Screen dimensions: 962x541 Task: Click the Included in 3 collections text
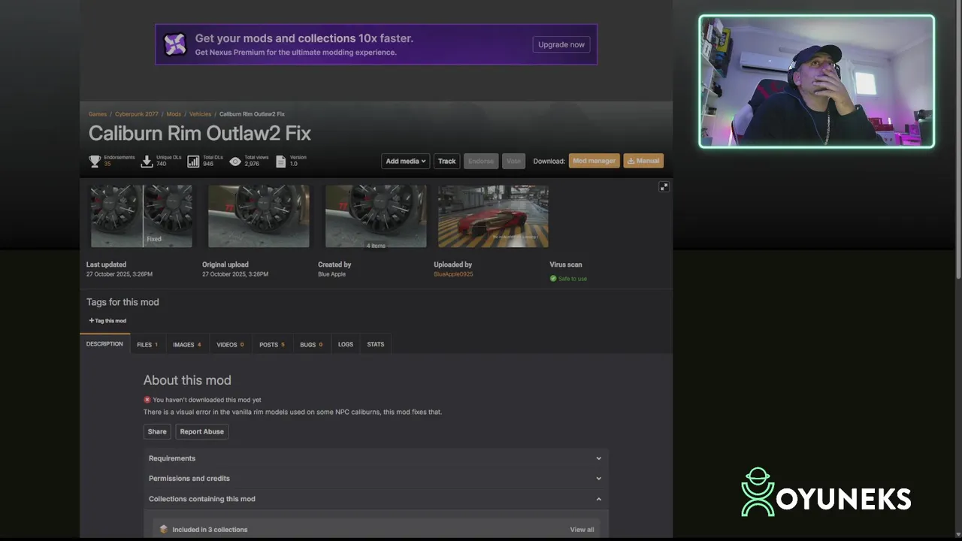tap(210, 530)
